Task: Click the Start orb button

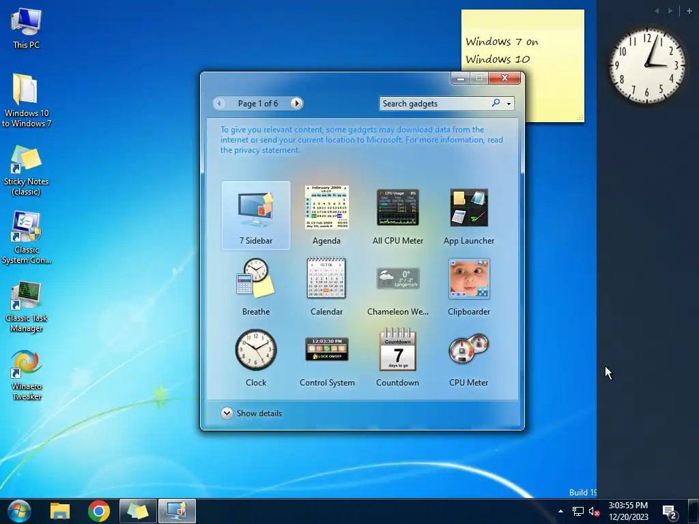Action: [x=18, y=511]
